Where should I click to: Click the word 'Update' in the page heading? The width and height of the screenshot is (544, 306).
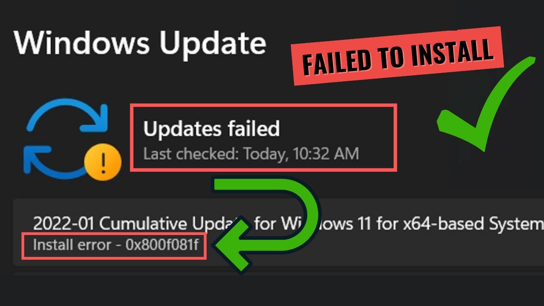coord(213,44)
